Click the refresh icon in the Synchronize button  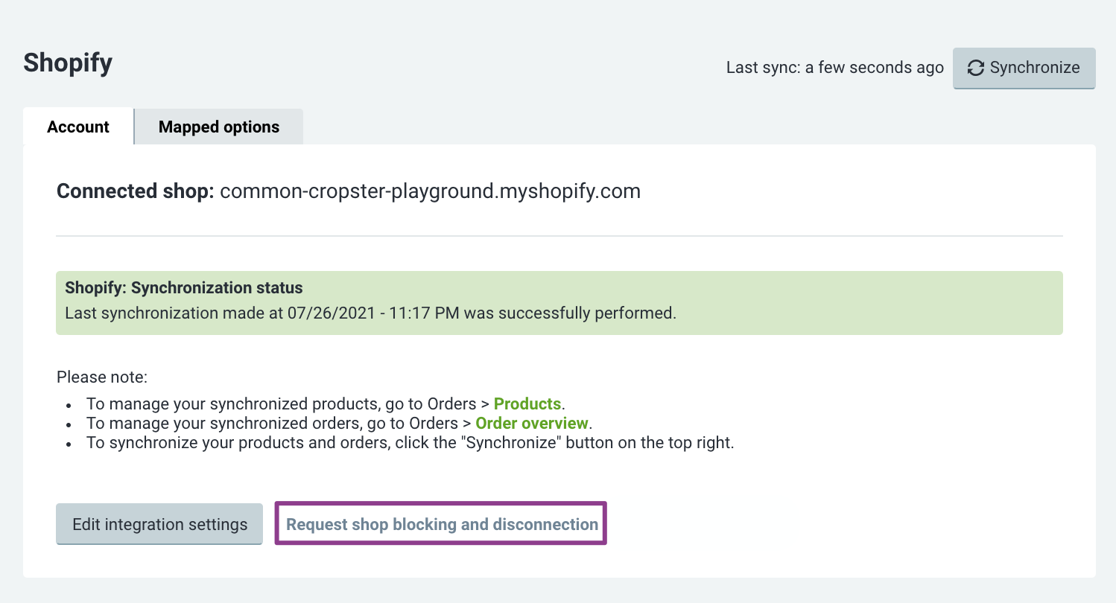(x=976, y=68)
